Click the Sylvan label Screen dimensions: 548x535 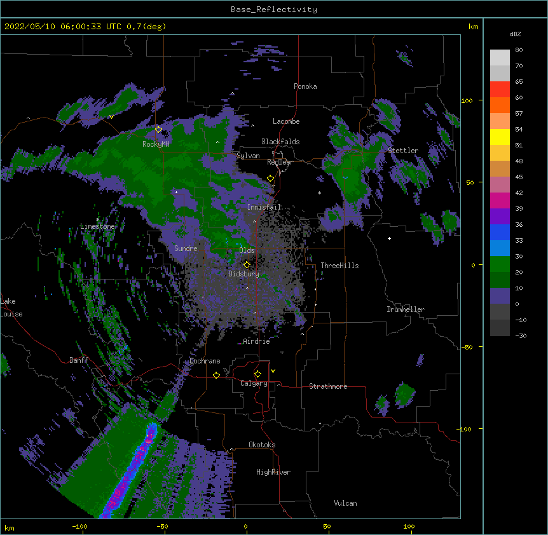(x=248, y=156)
